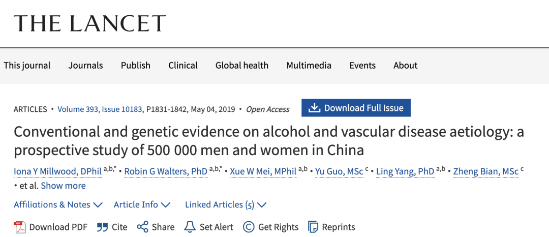Viewport: 549px width, 237px height.
Task: Expand Linked Articles (5) list
Action: 226,204
